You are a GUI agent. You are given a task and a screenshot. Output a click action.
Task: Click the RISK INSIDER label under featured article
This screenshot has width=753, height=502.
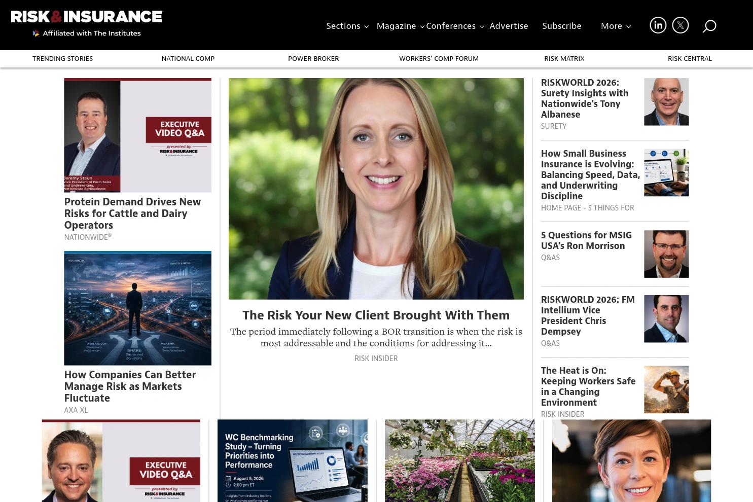(x=376, y=358)
